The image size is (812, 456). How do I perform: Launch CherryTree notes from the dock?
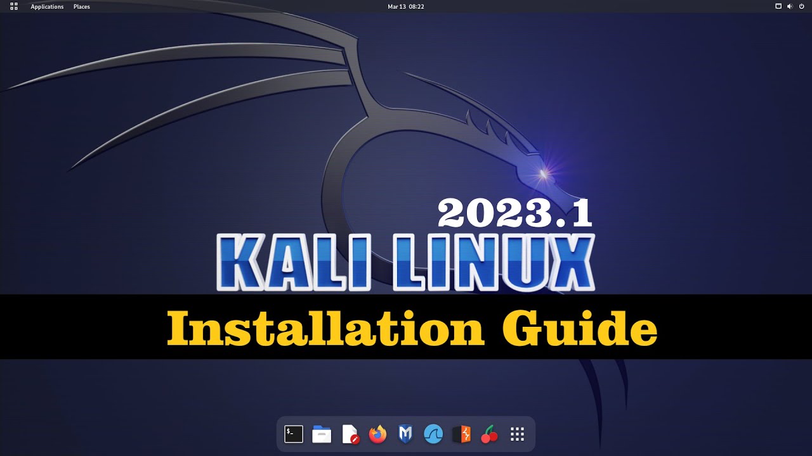point(489,434)
